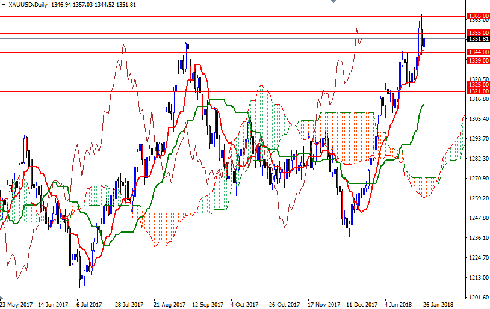Click the 23 May 2017 date label
This screenshot has height=309, width=490.
17,304
